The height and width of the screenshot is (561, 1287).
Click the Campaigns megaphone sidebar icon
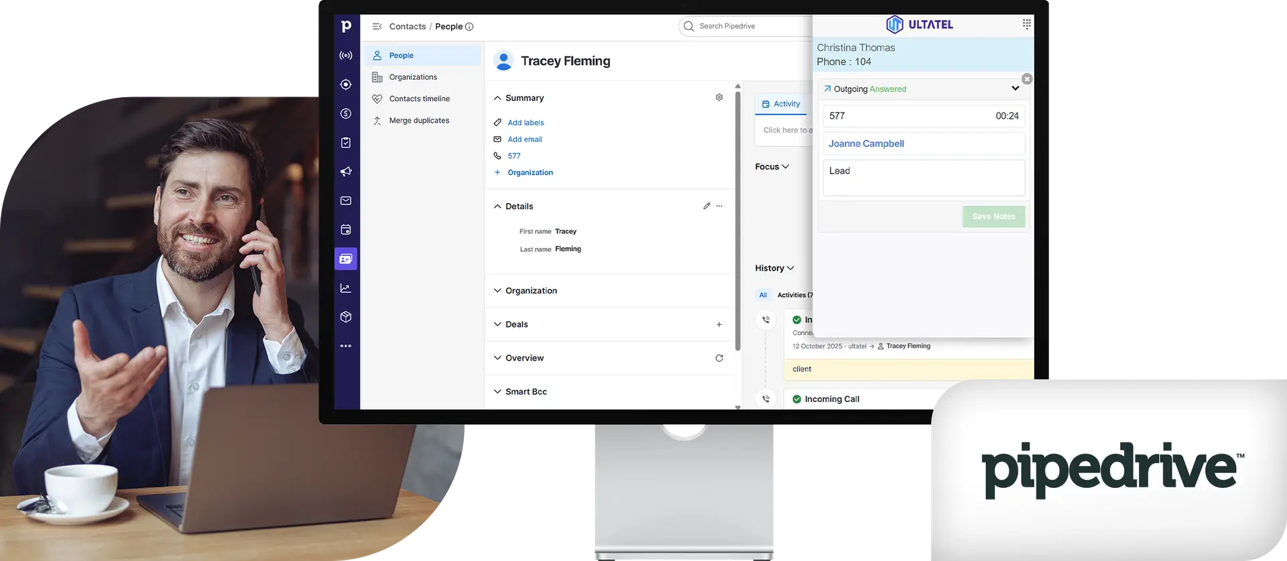[346, 172]
